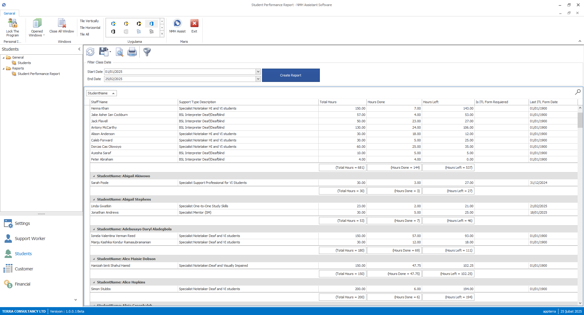This screenshot has width=584, height=315.
Task: Open the End Date dropdown arrow
Action: [x=258, y=79]
